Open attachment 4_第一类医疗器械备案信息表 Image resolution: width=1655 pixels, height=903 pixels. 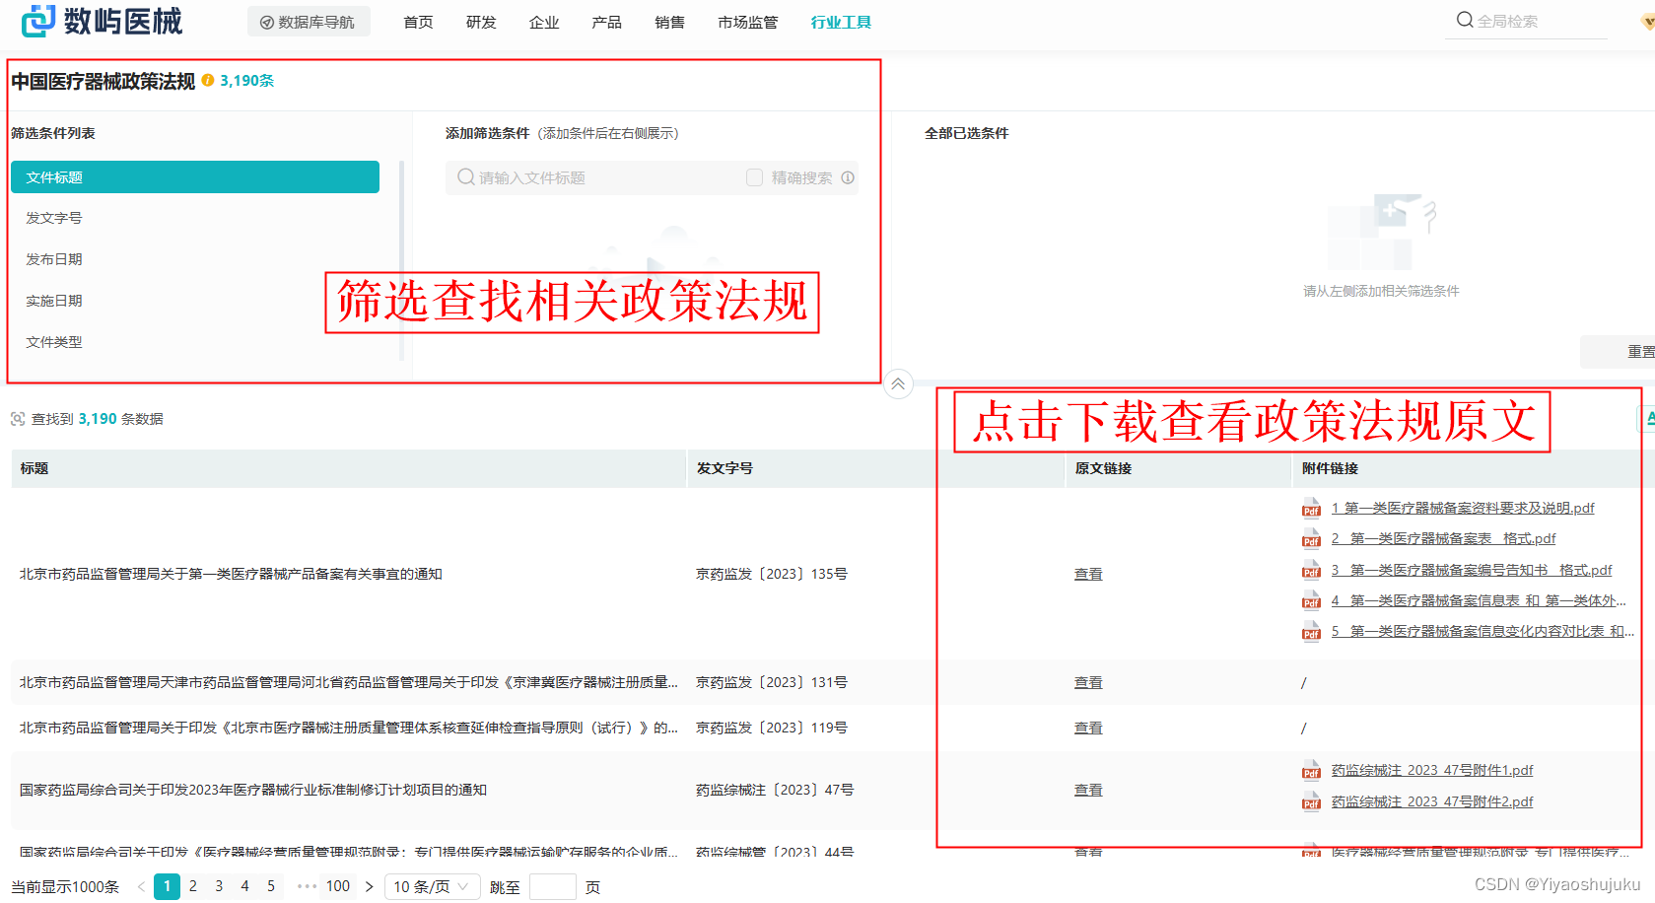(1479, 600)
